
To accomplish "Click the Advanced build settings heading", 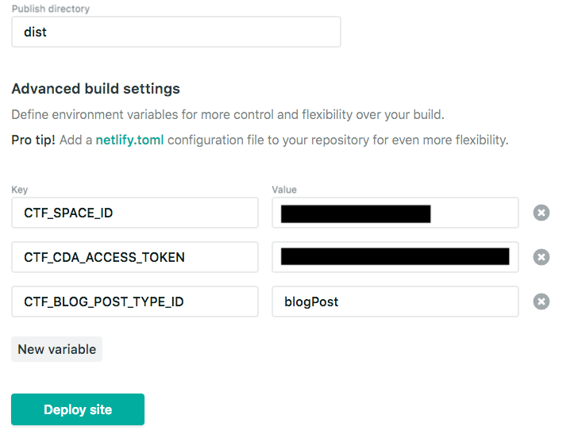I will coord(95,89).
